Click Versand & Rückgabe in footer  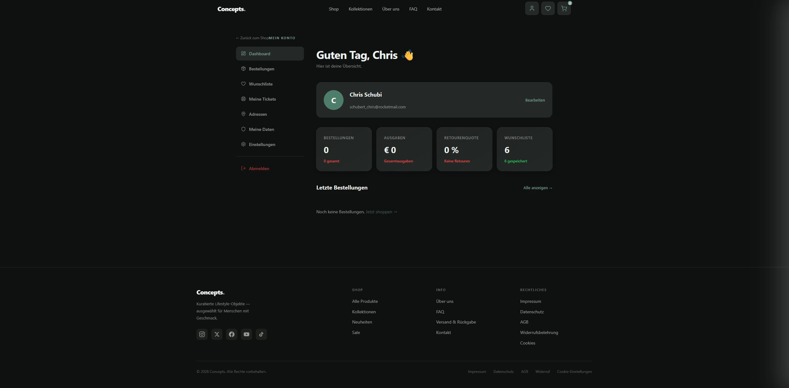[456, 322]
